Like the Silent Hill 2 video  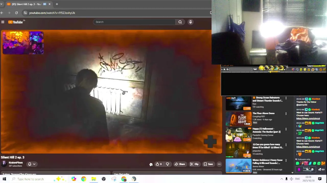tap(159, 164)
